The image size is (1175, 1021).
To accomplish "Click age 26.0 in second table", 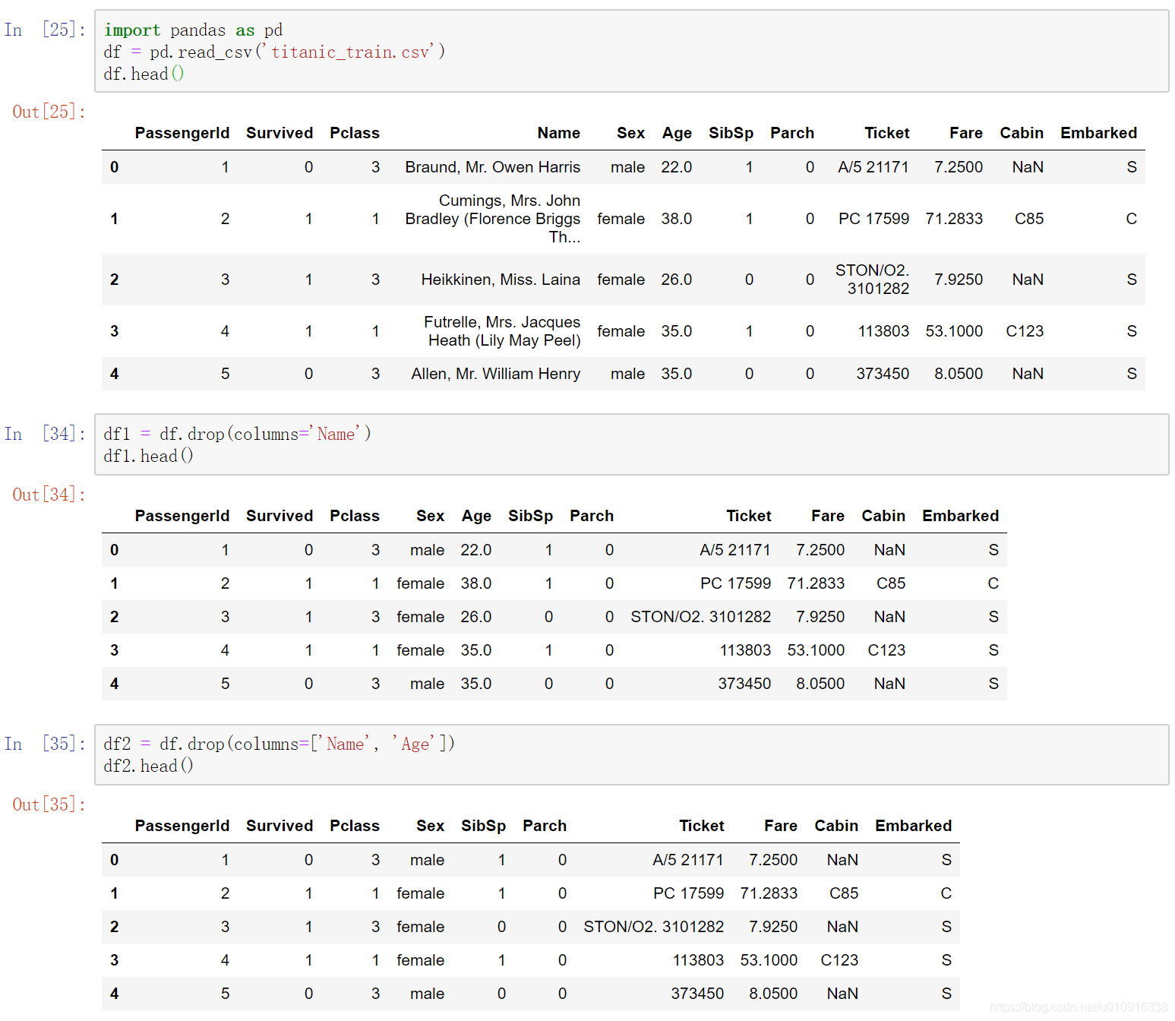I will [x=475, y=617].
